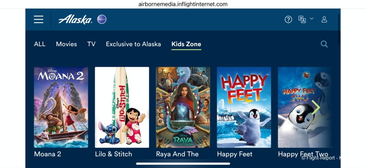Screen dimensions: 366x168
Task: Show next titles with the green chevron
Action: point(316,107)
